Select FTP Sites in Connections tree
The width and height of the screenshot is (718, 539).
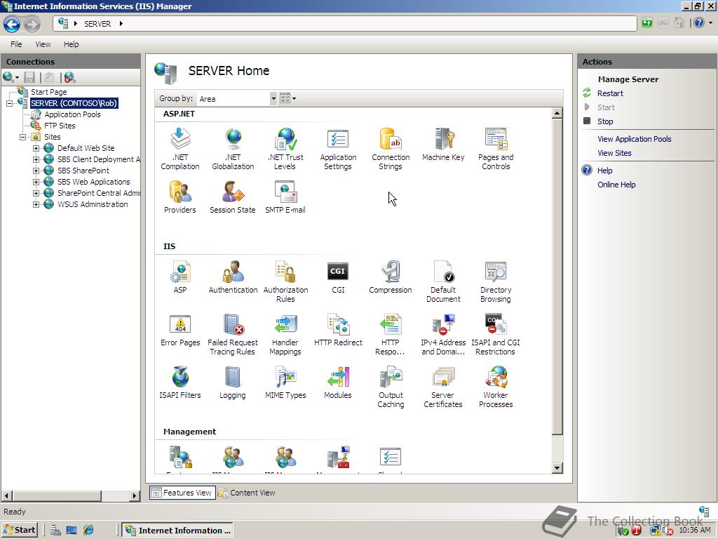pos(60,126)
